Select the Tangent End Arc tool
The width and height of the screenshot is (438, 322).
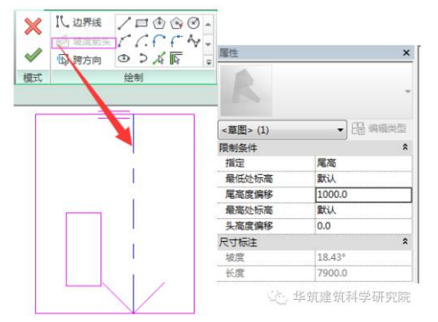tap(159, 41)
